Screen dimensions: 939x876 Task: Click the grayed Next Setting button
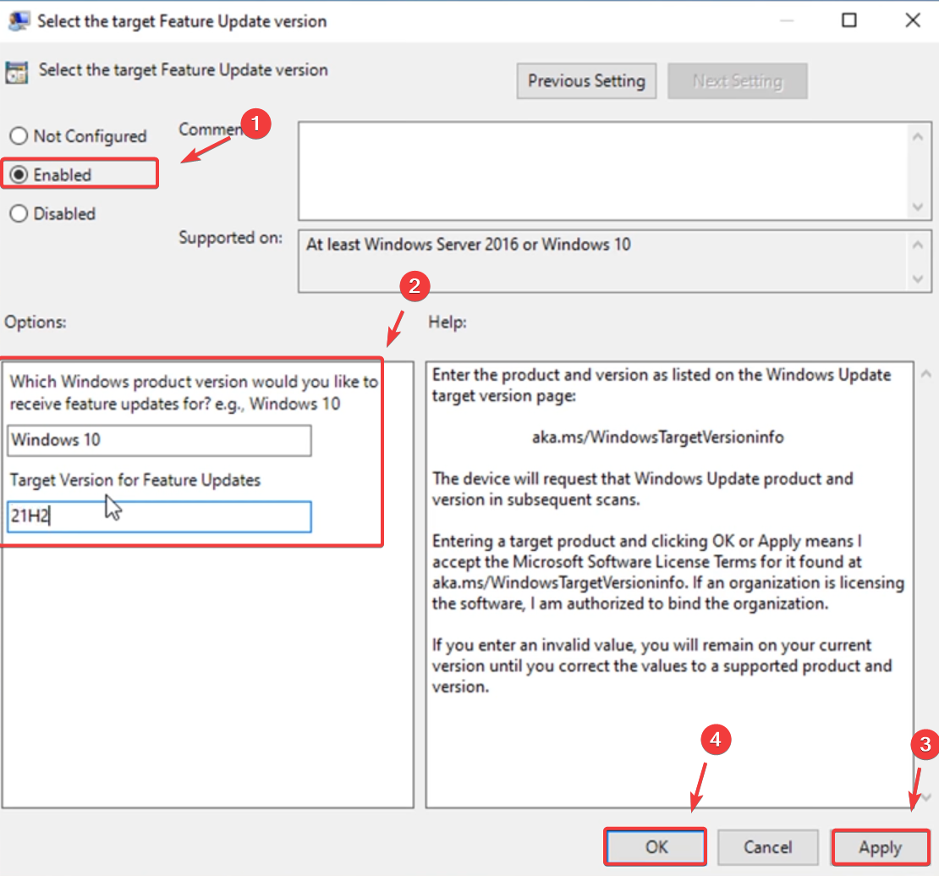click(737, 81)
